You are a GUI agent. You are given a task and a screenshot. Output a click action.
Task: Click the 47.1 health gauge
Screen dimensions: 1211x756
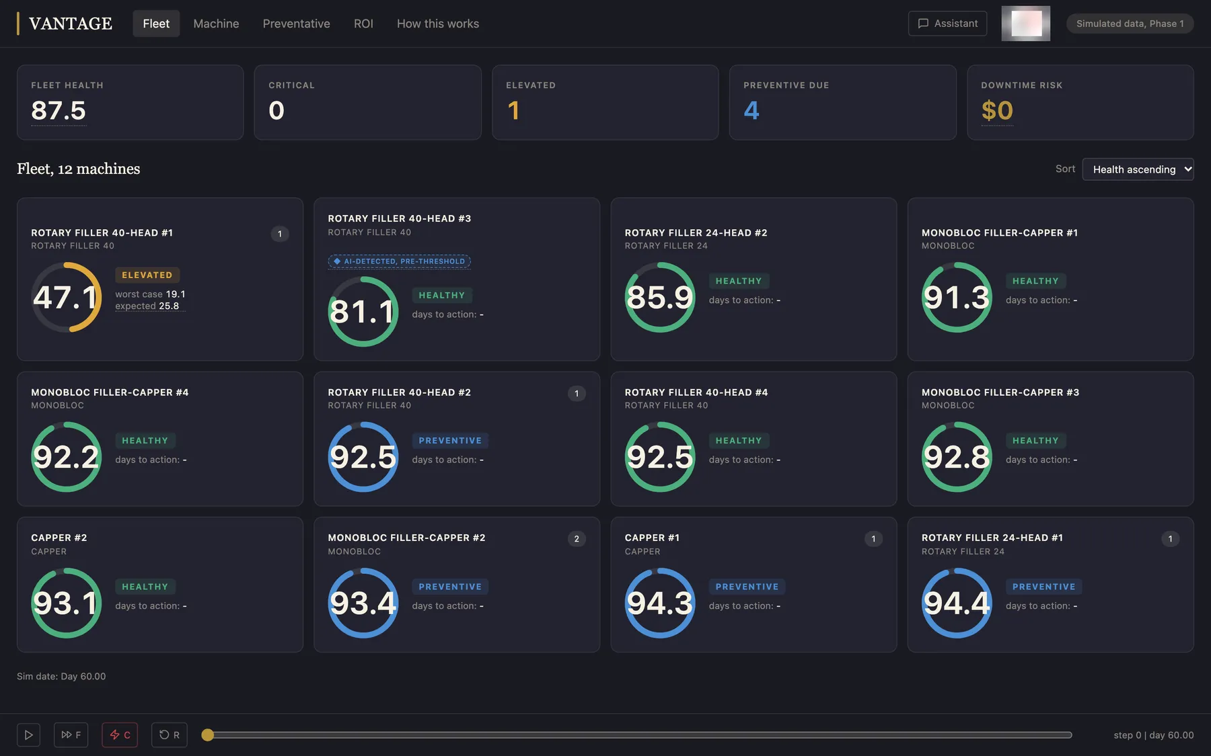[x=66, y=297]
